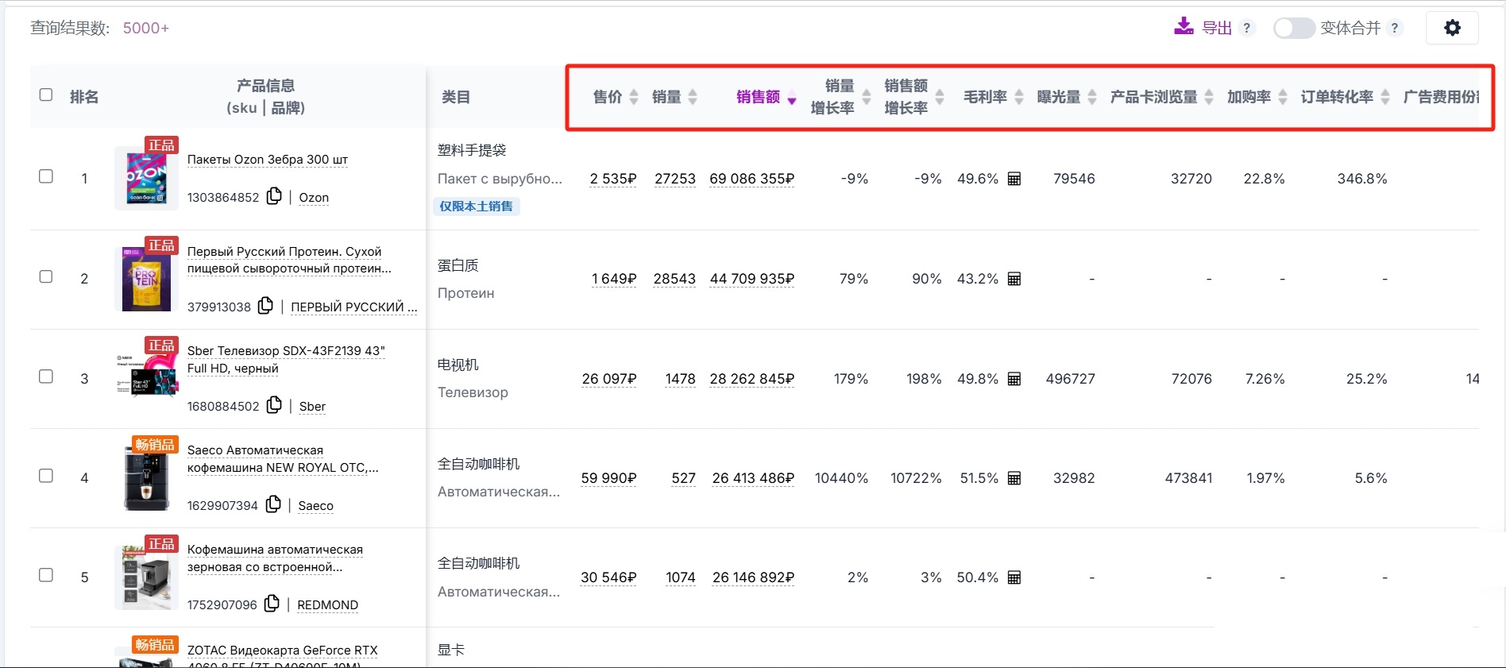Click sales volume 1074

[681, 577]
